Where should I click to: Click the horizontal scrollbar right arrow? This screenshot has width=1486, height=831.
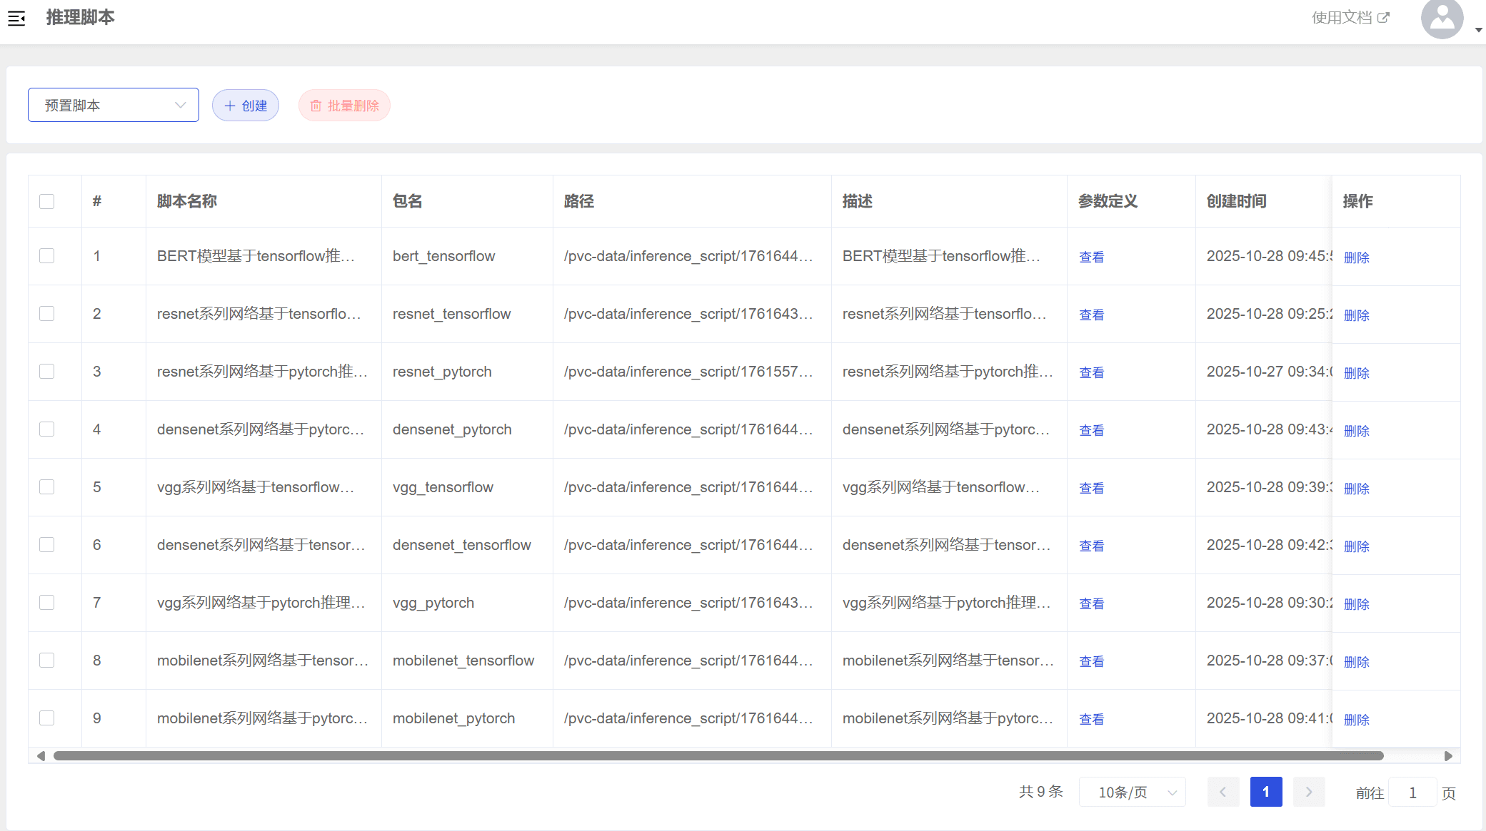click(x=1448, y=755)
